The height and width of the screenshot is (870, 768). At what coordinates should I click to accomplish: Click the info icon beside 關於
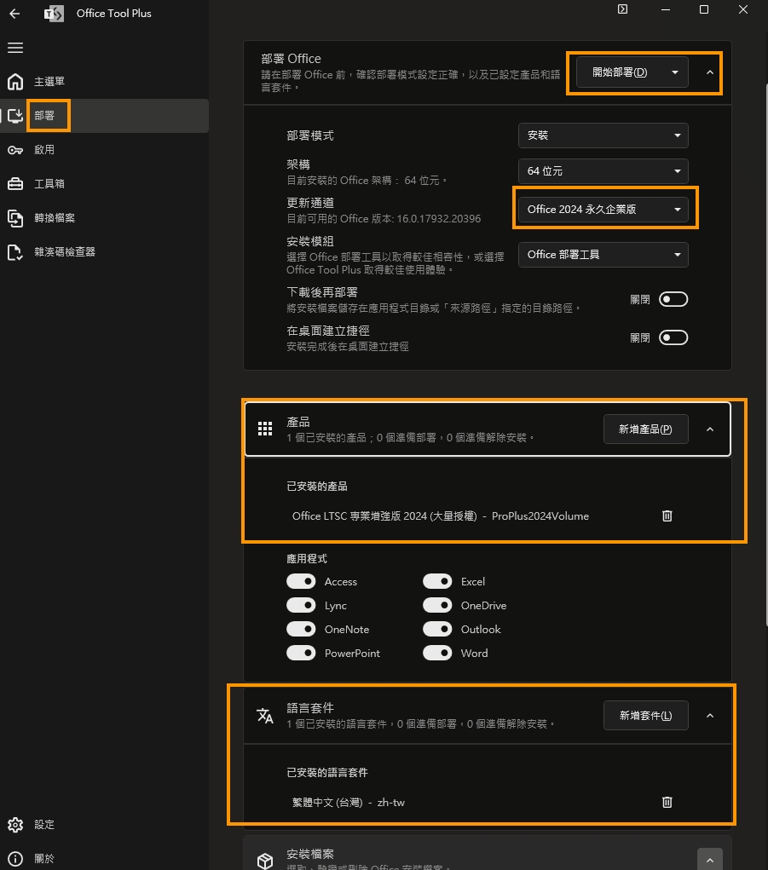(15, 858)
